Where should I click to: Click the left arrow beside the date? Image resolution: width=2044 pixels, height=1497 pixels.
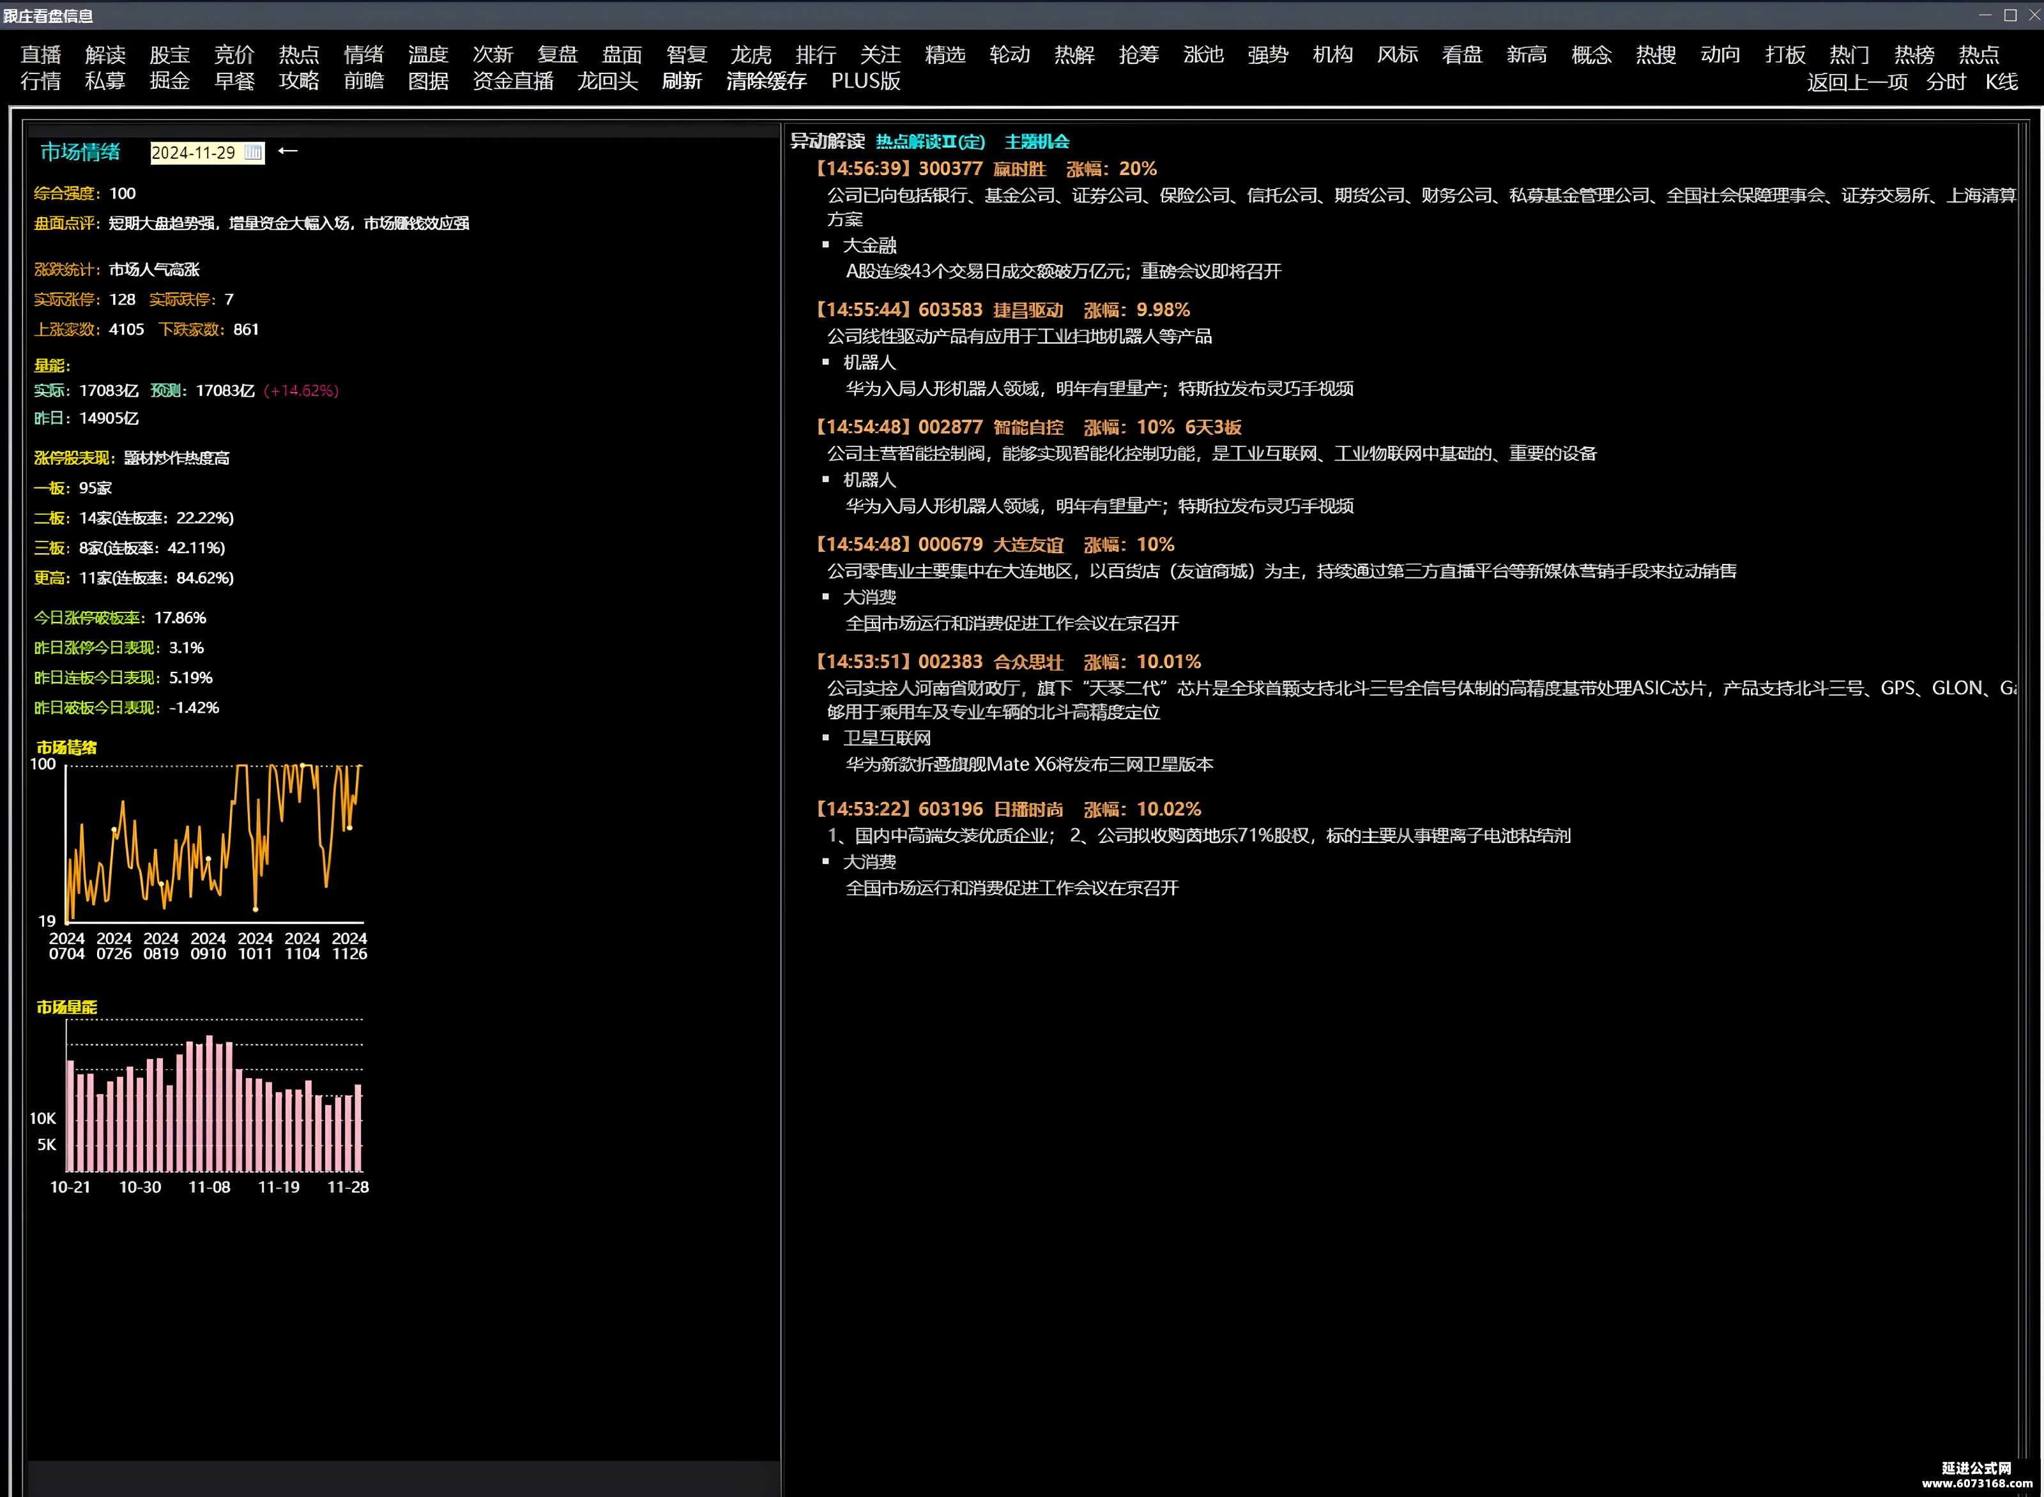(x=287, y=151)
